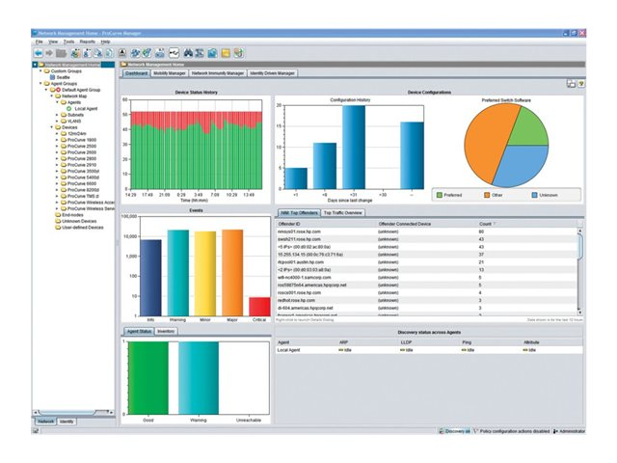Expand the VLANS tree node
617x463 pixels.
[x=58, y=122]
